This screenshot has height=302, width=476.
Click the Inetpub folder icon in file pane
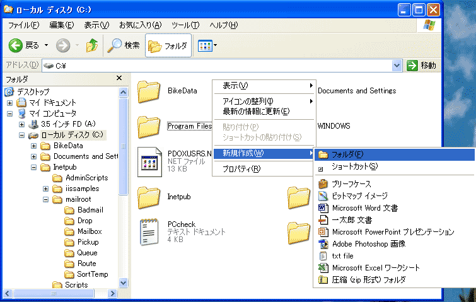[x=148, y=197]
